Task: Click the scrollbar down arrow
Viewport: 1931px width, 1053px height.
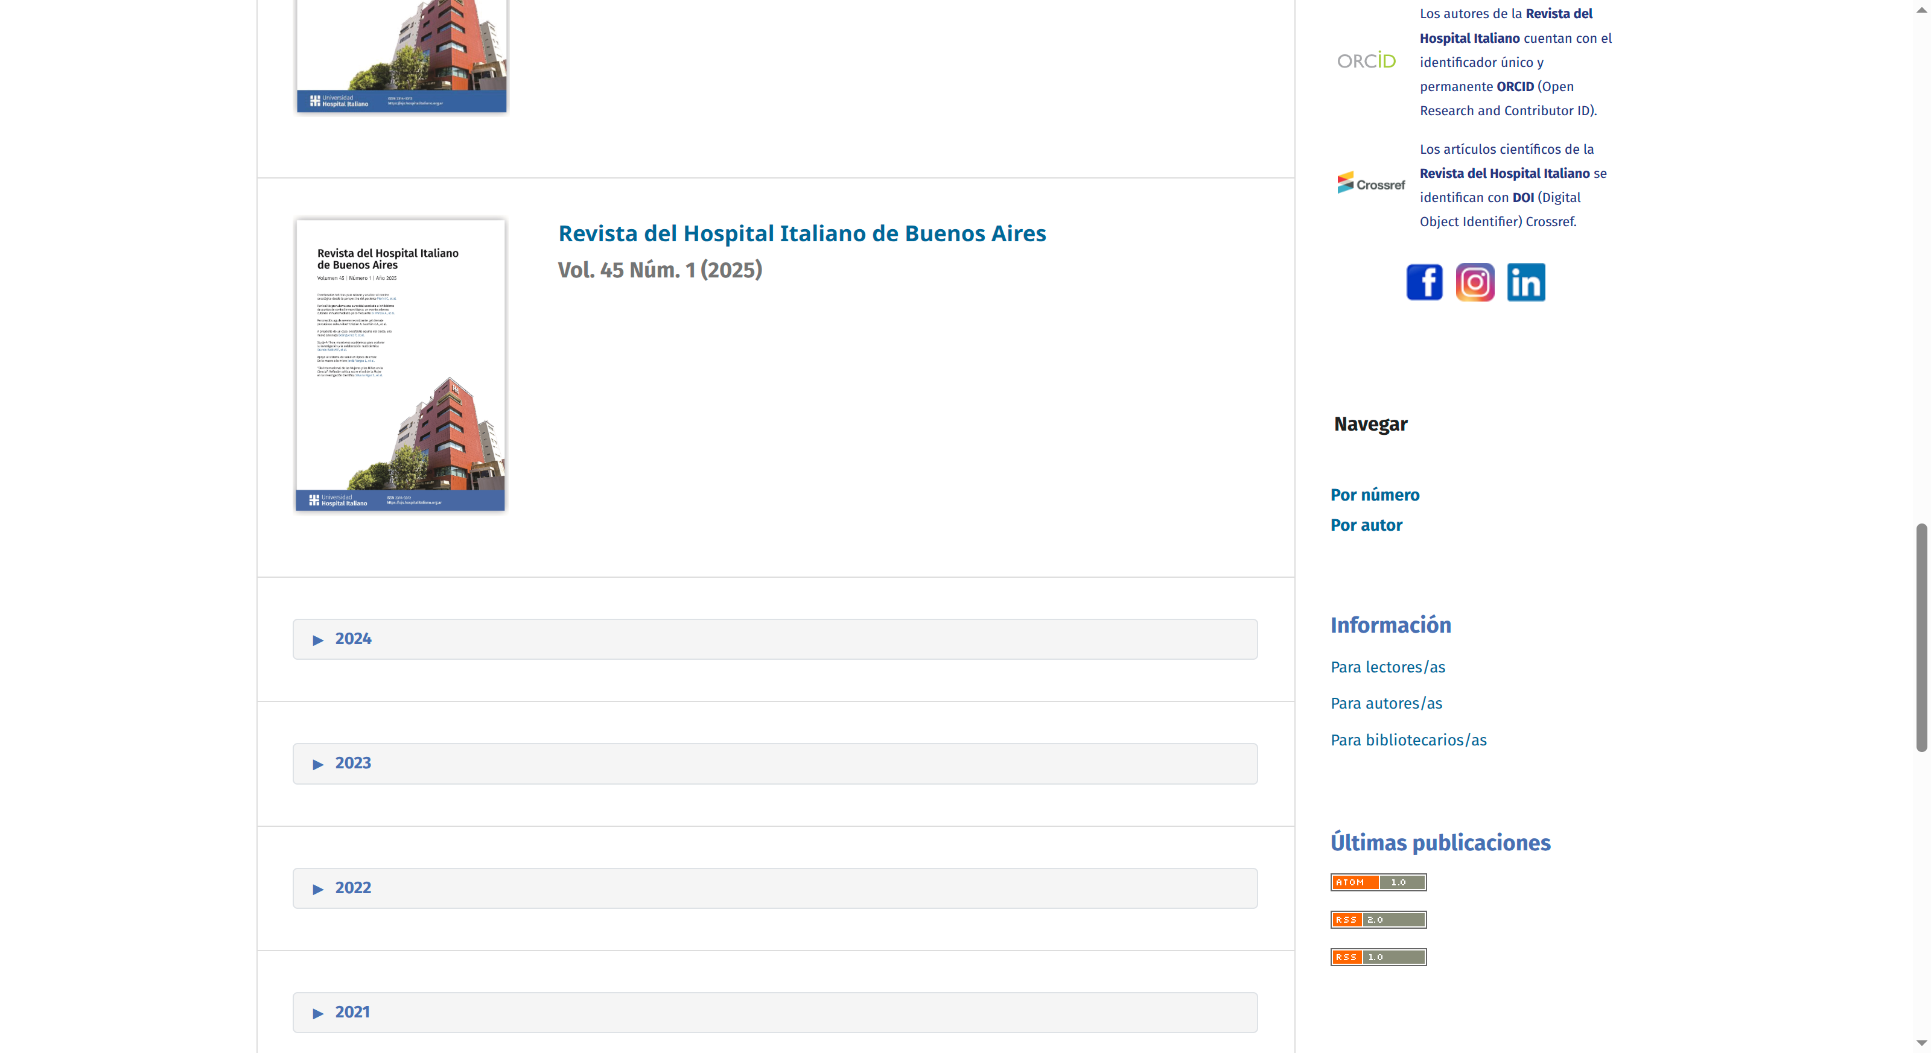Action: coord(1921,1043)
